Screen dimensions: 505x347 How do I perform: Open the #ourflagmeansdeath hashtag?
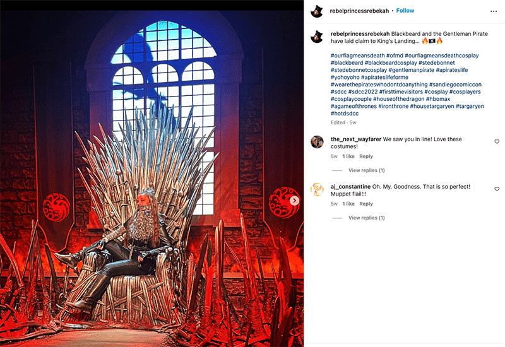[357, 56]
